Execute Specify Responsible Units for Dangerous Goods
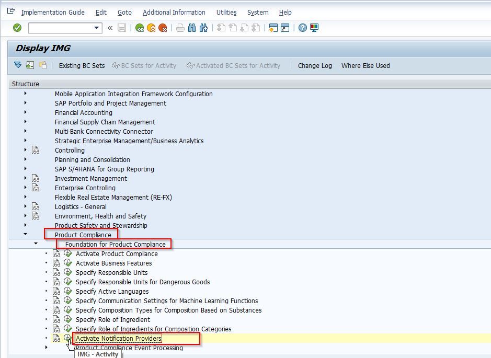The width and height of the screenshot is (491, 358). (x=68, y=282)
